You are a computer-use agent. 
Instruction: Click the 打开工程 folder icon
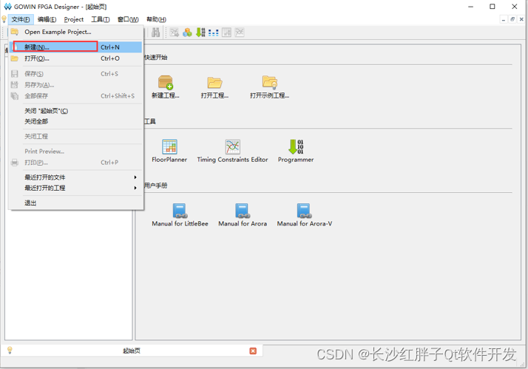214,82
